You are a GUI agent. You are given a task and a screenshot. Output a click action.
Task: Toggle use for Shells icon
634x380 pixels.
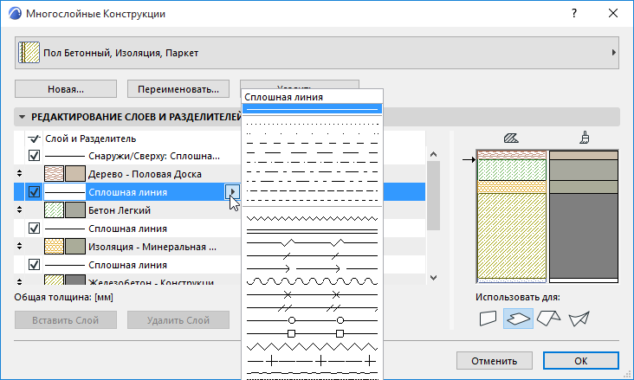click(x=578, y=319)
